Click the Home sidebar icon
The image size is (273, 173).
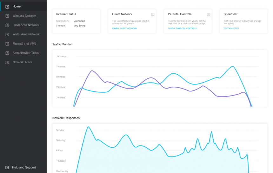7,7
